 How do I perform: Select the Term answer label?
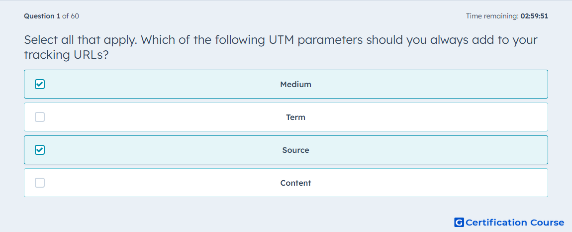[x=295, y=117]
